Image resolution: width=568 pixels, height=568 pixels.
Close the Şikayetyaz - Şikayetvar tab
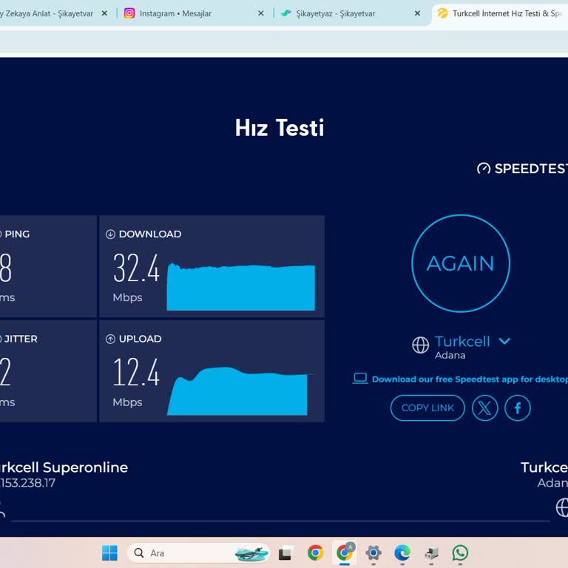point(417,13)
